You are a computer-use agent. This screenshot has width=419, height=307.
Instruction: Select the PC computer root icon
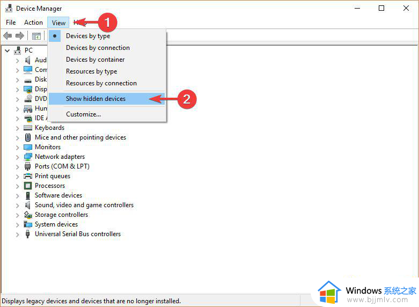pos(18,50)
